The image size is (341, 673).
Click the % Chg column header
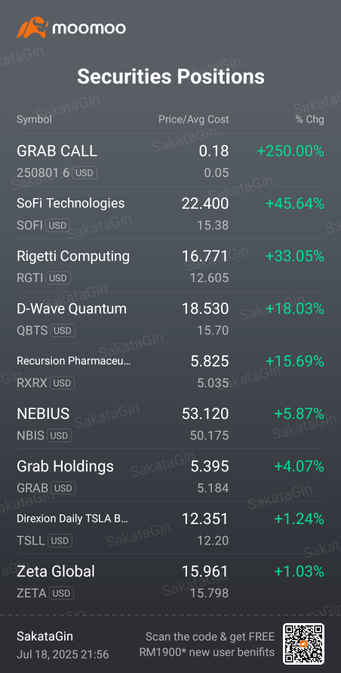pyautogui.click(x=310, y=119)
